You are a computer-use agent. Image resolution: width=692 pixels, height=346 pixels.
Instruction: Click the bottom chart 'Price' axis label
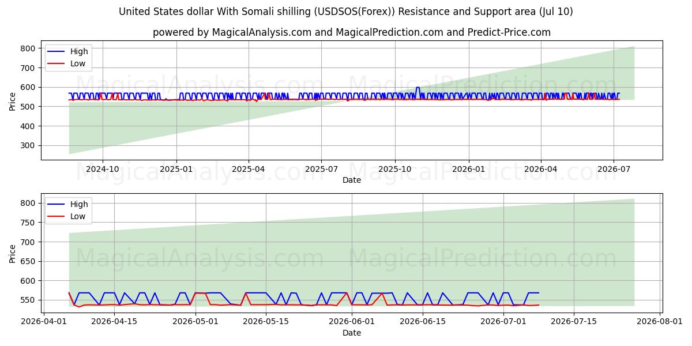[13, 253]
